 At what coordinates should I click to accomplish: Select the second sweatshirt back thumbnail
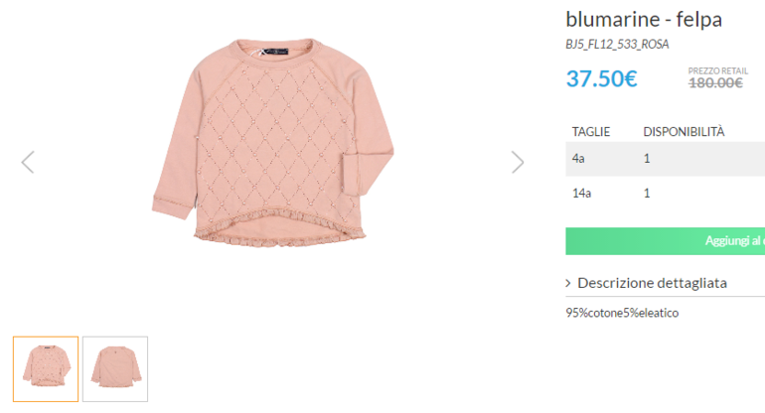(x=115, y=368)
